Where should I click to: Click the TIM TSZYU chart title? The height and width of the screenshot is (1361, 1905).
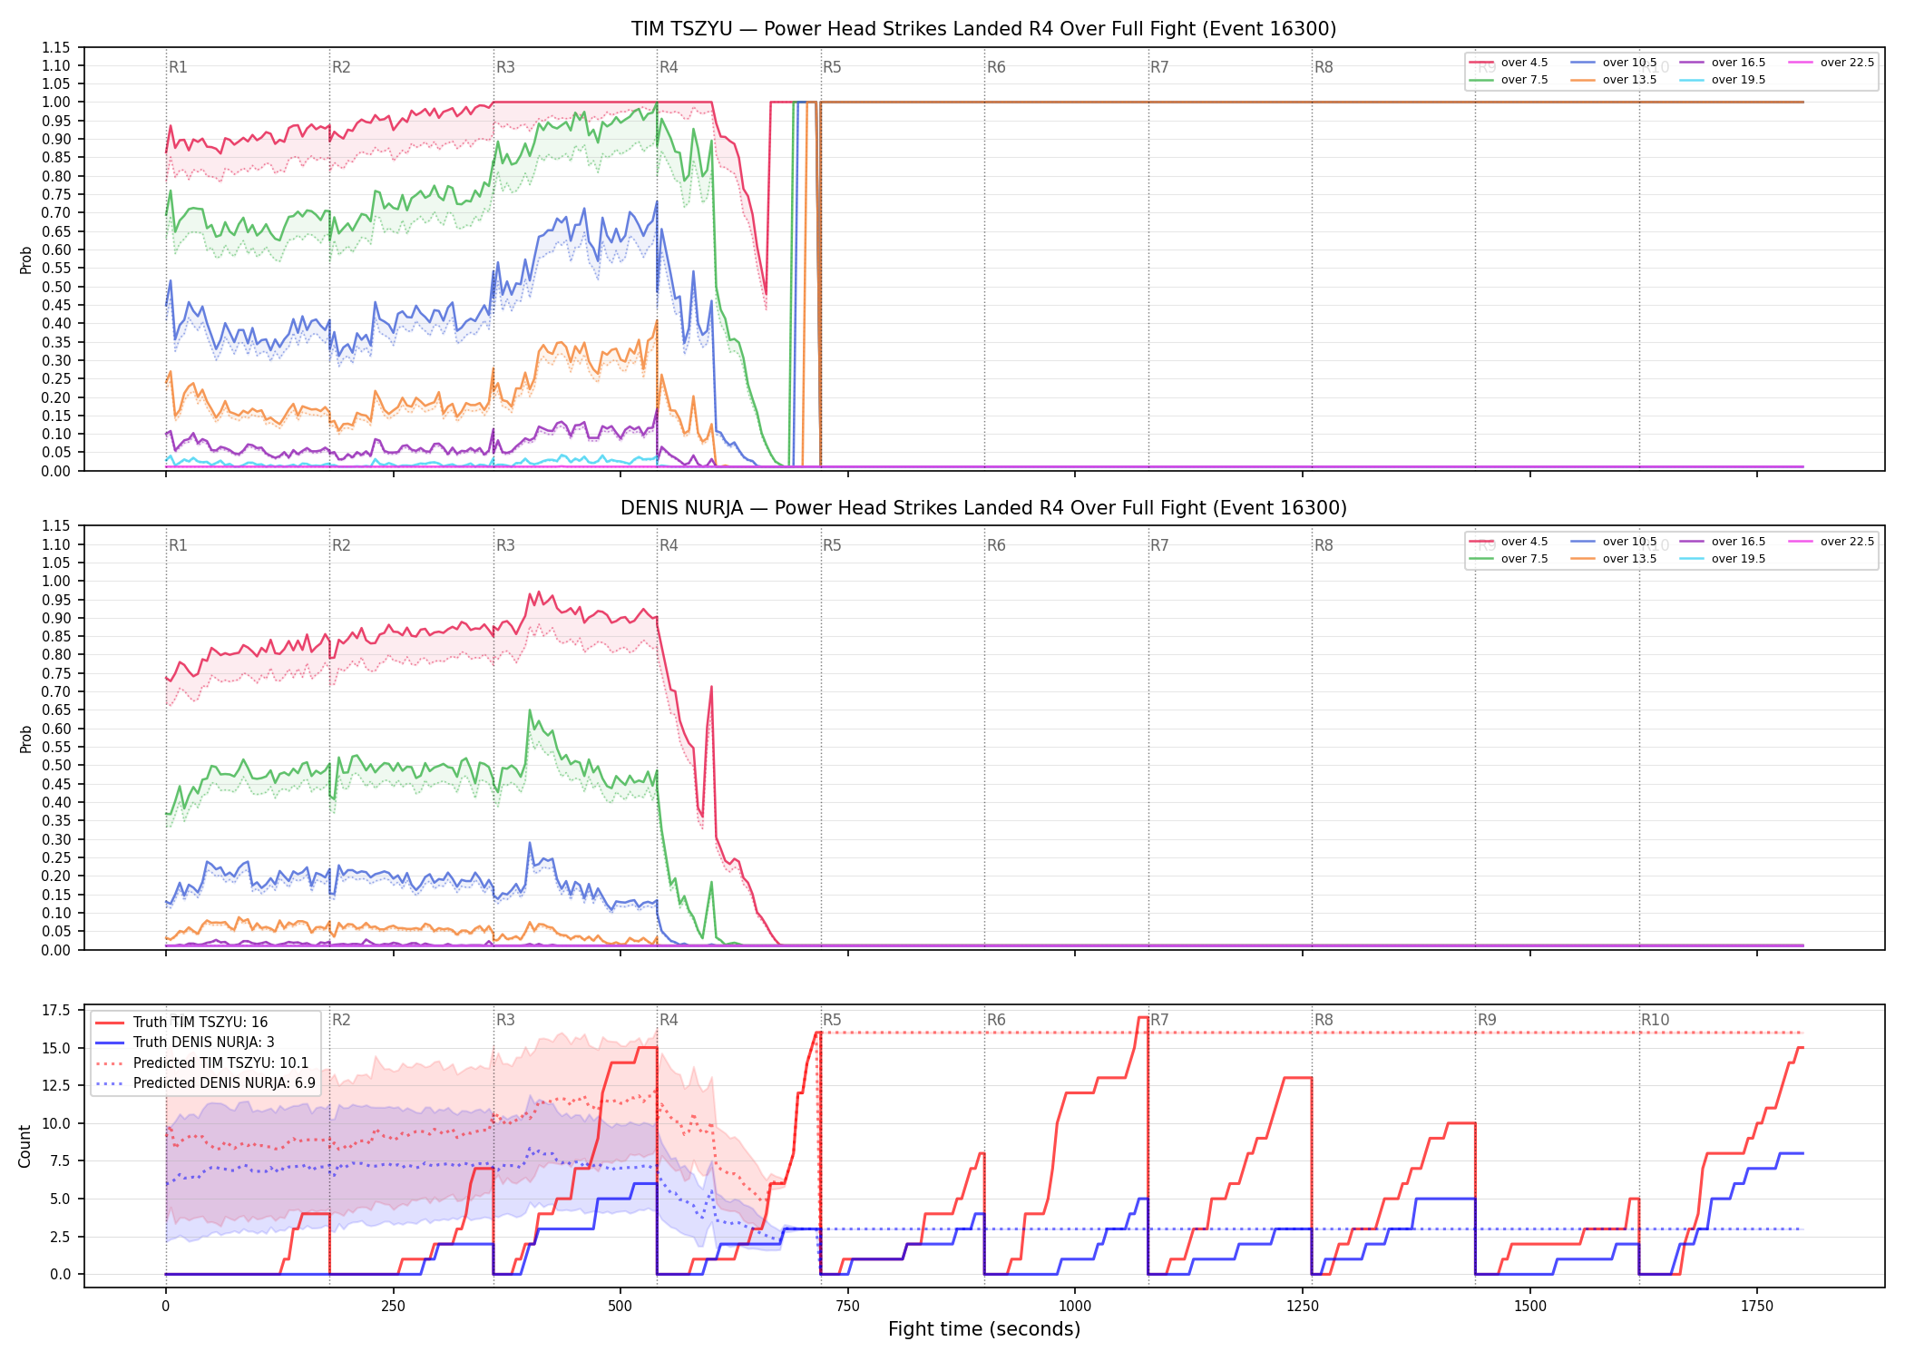coord(984,29)
